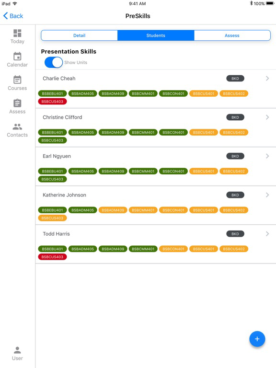Tap Christine Clifford's BKD status badge
The image size is (276, 368).
(235, 117)
